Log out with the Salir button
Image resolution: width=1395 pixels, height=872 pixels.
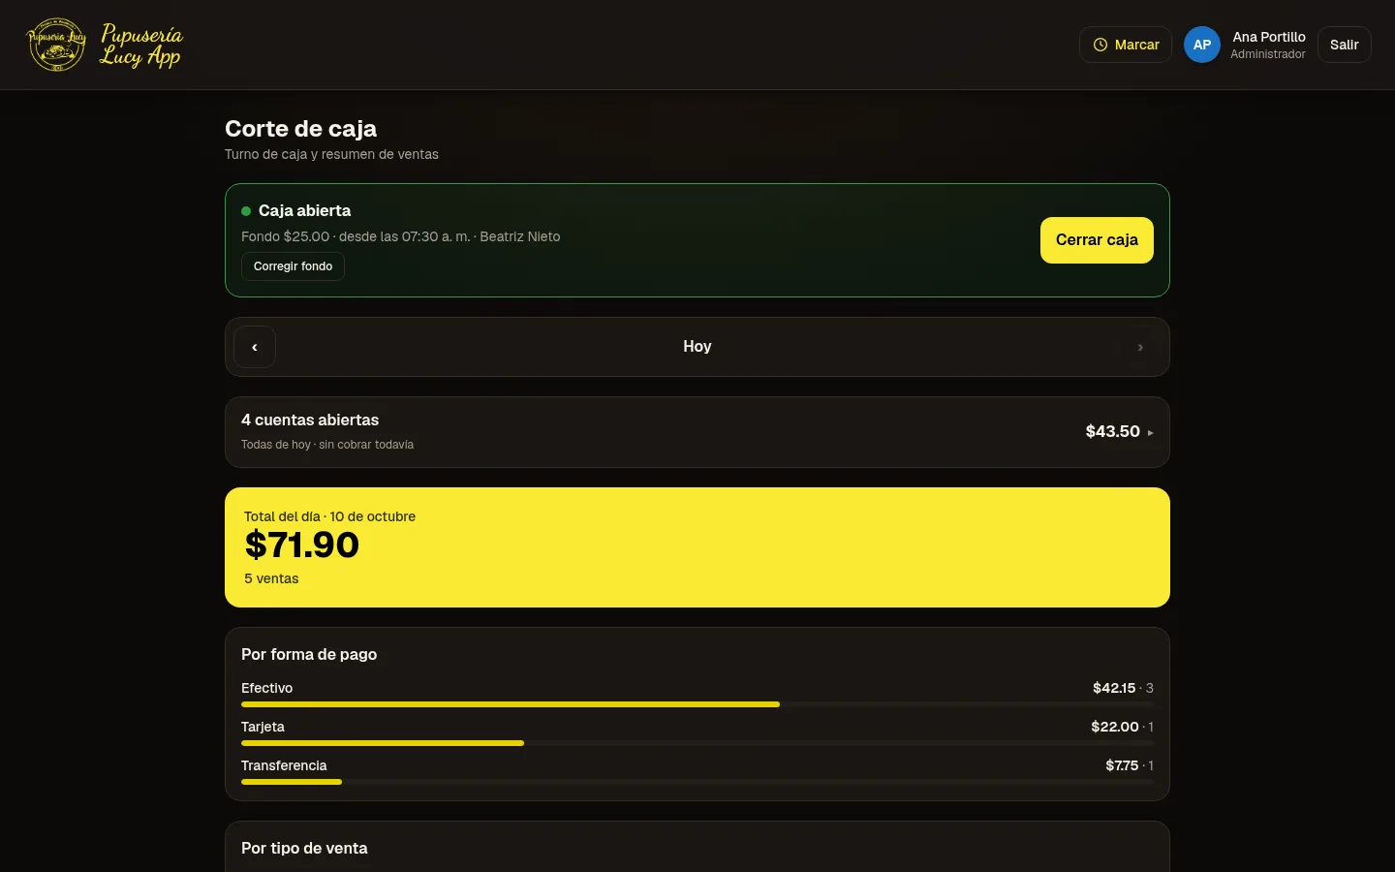point(1344,45)
